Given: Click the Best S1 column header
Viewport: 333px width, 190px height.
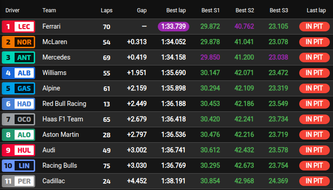Looking at the screenshot, I should click(x=210, y=10).
